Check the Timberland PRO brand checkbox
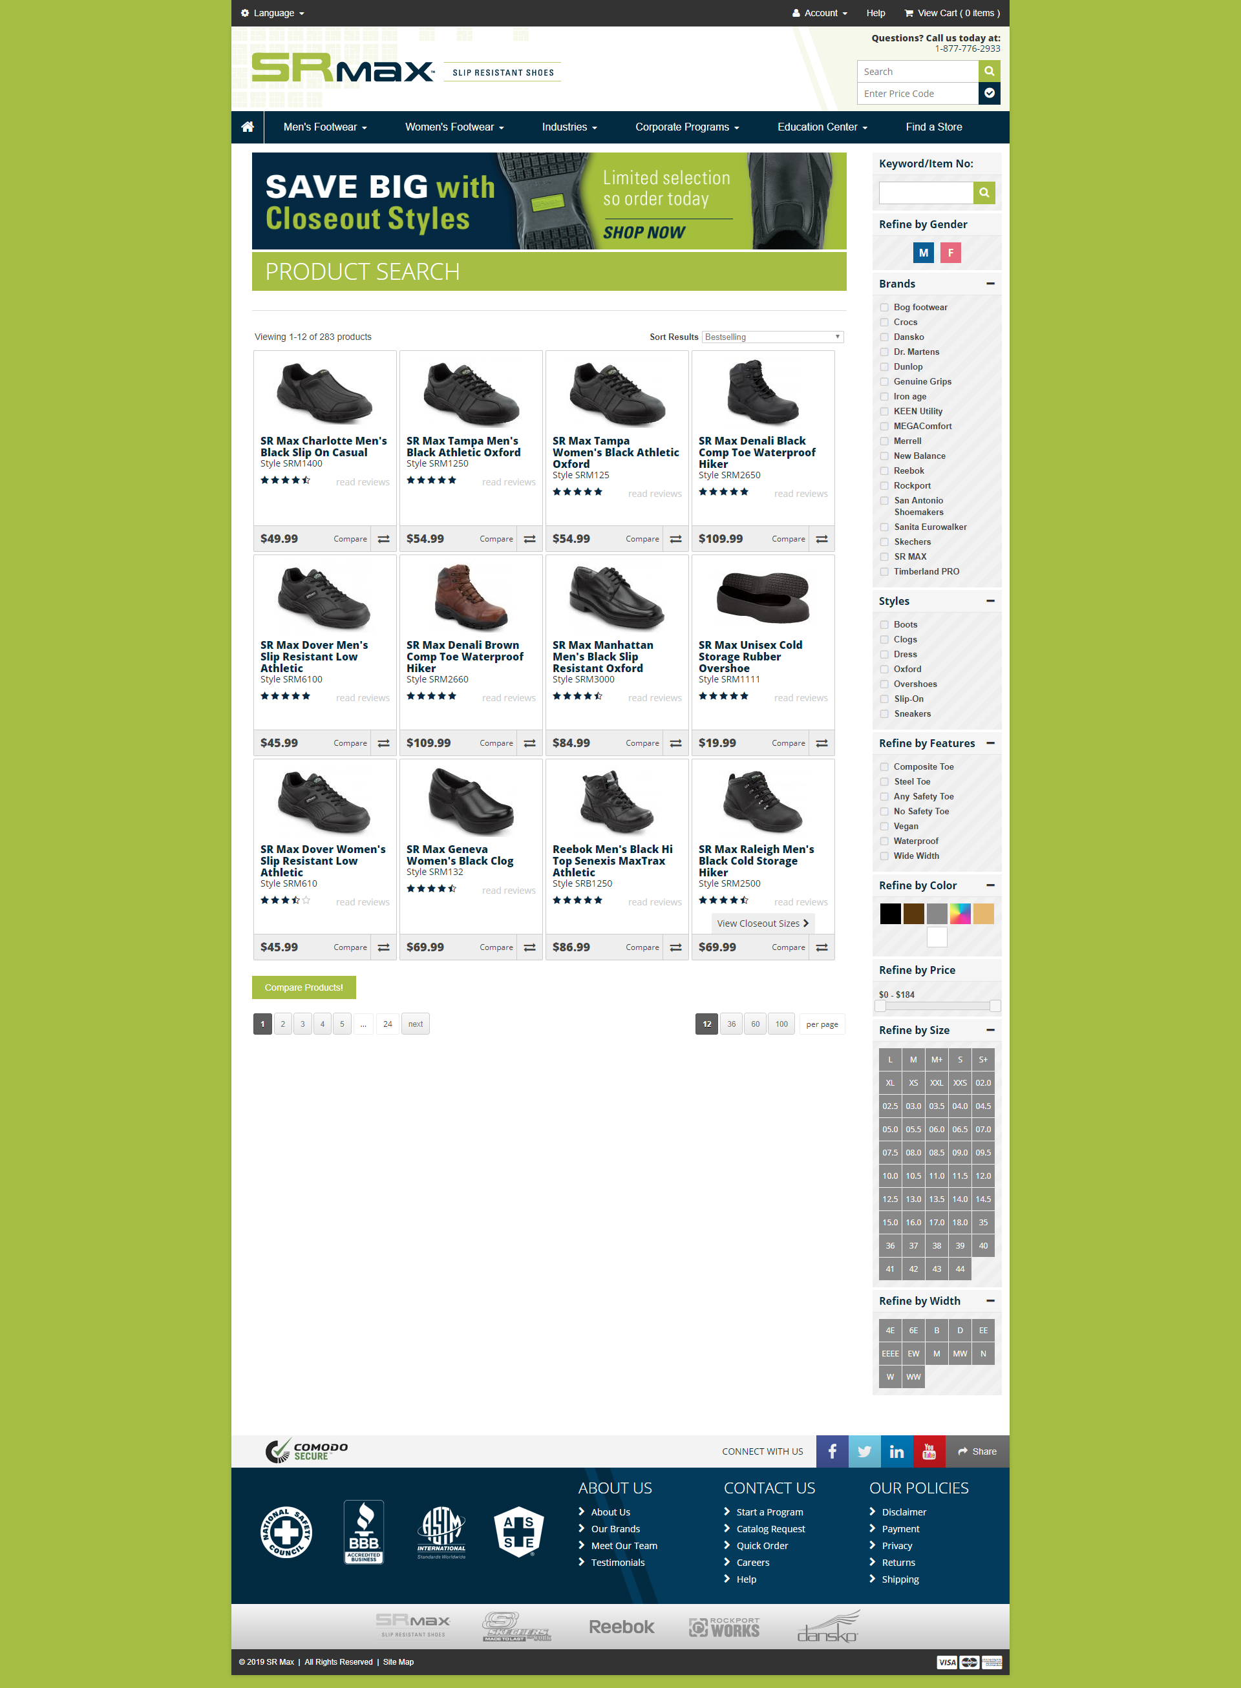Screen dimensions: 1241x1688 coord(884,572)
